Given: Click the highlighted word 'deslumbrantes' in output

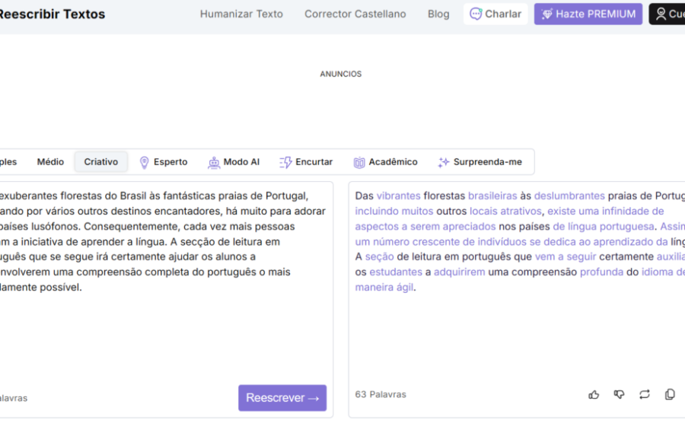Looking at the screenshot, I should click(569, 196).
